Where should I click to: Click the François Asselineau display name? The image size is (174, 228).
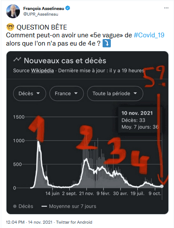[44, 8]
